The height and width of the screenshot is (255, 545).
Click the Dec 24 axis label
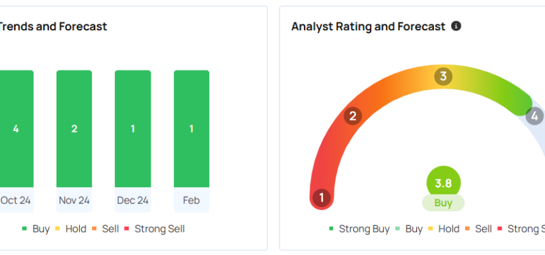(133, 200)
